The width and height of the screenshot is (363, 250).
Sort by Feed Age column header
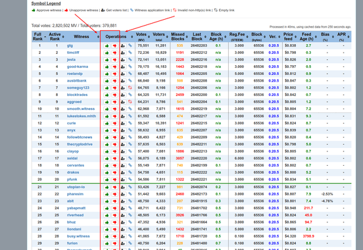point(308,37)
